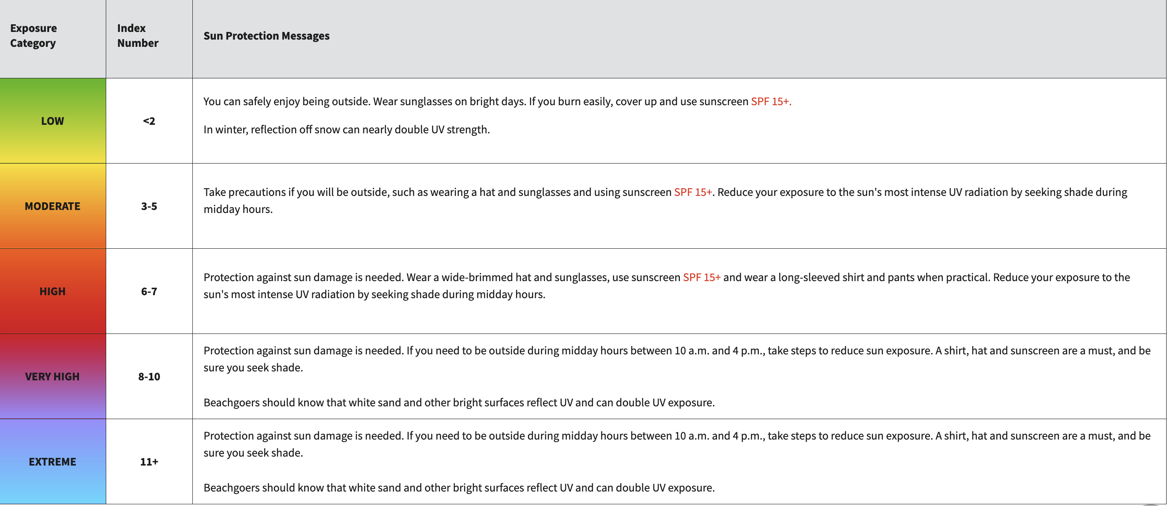1167x506 pixels.
Task: Select the <2 index number cell
Action: [149, 121]
